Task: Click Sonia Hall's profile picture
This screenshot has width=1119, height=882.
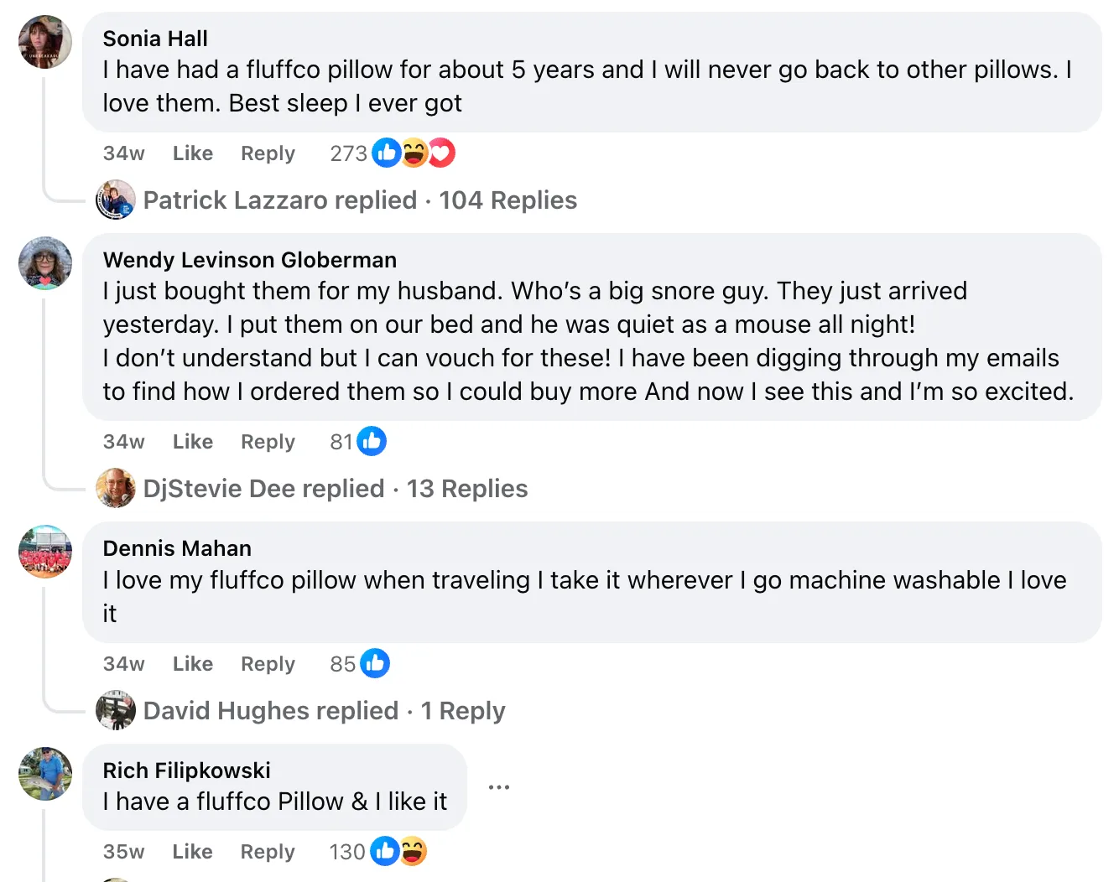Action: [45, 42]
